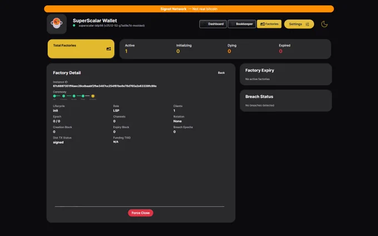Screen dimensions: 378x236
Task: Click the SuperScalar Wallet pot logo
Action: 57,24
